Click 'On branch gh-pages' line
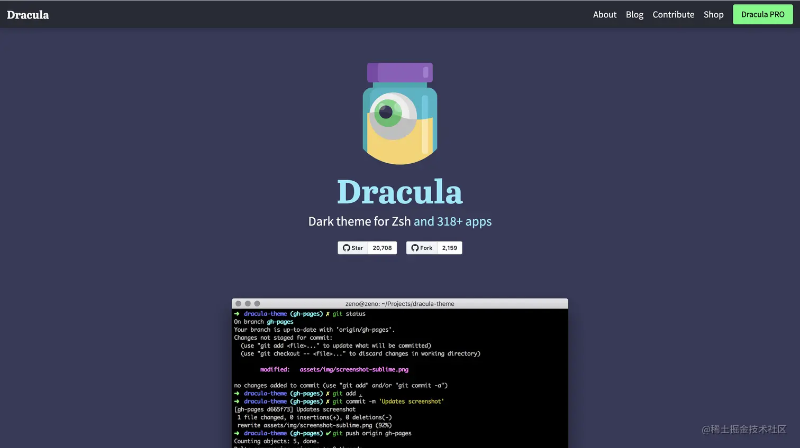This screenshot has width=800, height=448. (263, 322)
